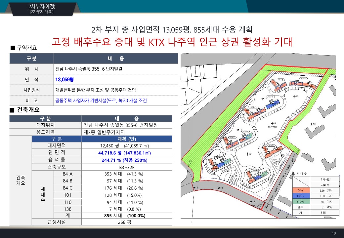Click the '대지면적' row label
Image resolution: width=344 pixels, height=238 pixels.
[57, 145]
